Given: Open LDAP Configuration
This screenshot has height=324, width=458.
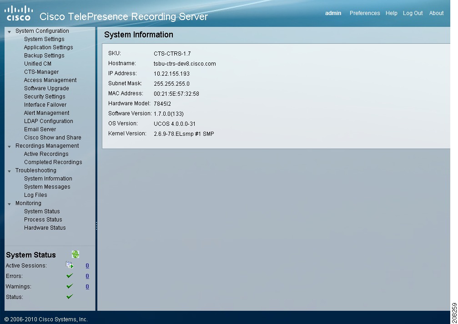Looking at the screenshot, I should (x=49, y=121).
